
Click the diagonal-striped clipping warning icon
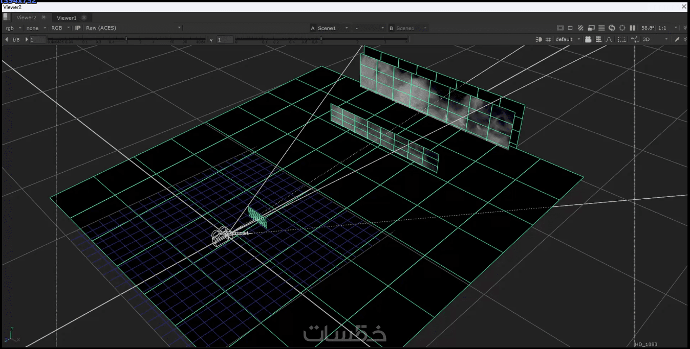tap(580, 28)
